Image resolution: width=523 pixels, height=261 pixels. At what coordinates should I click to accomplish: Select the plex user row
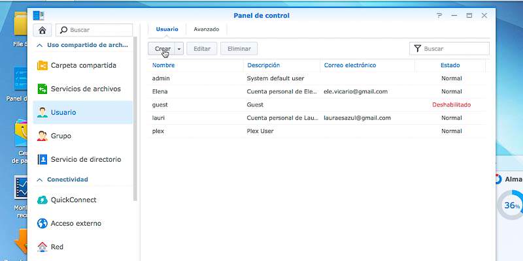click(x=317, y=131)
